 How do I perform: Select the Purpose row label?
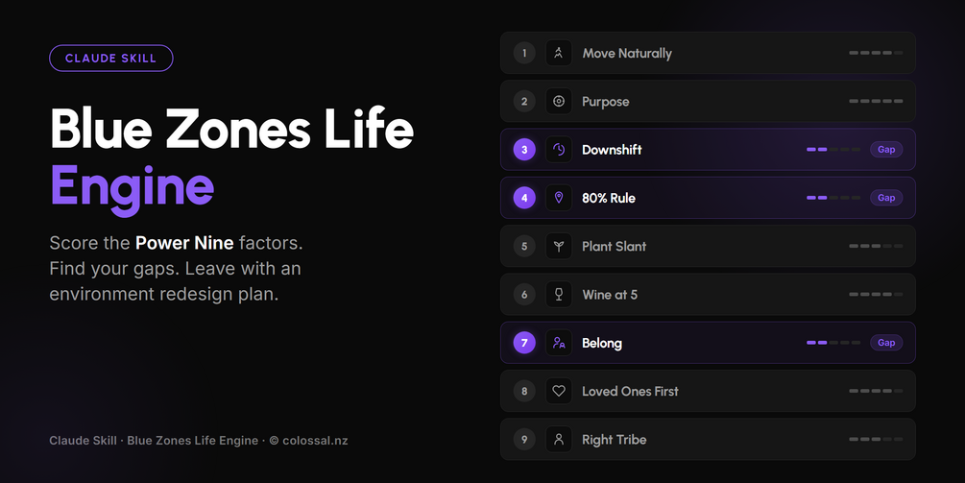(x=606, y=102)
